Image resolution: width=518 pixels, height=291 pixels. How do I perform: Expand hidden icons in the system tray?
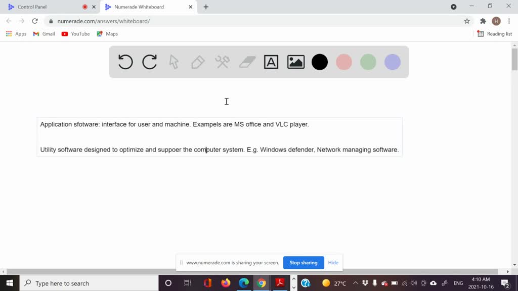356,283
